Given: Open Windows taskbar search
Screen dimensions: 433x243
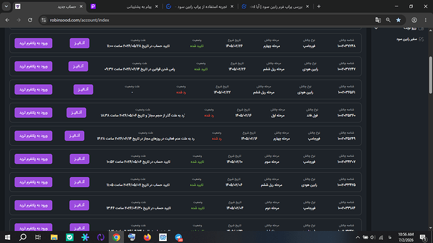Looking at the screenshot, I should click(x=23, y=237).
